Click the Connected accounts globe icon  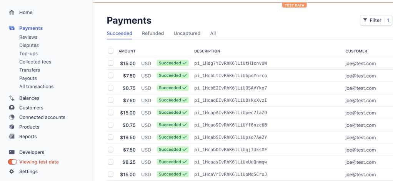pyautogui.click(x=12, y=117)
